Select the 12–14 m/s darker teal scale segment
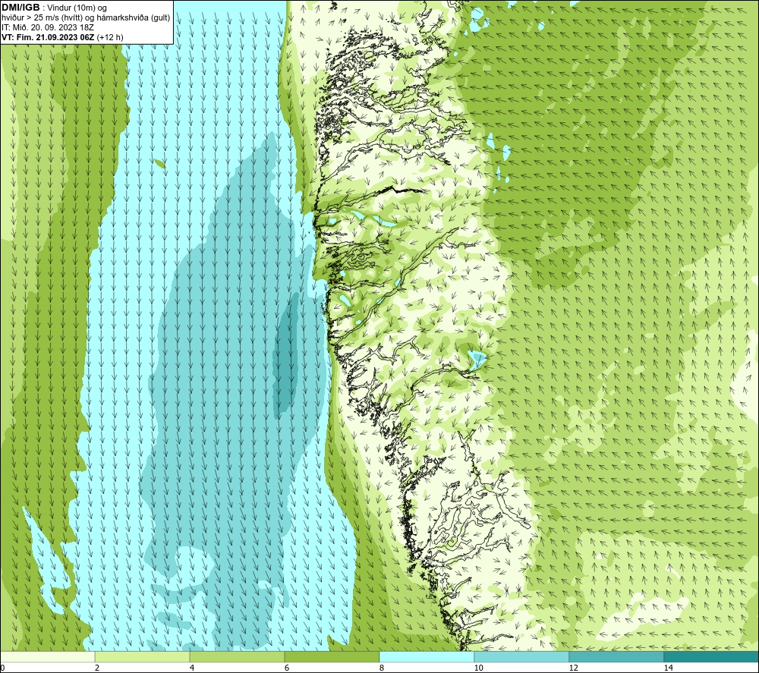 (616, 657)
